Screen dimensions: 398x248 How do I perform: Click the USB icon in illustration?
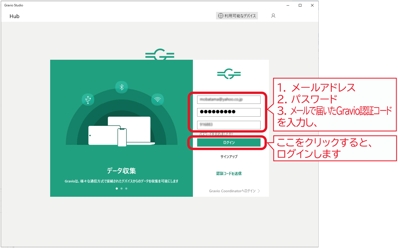pos(88,100)
